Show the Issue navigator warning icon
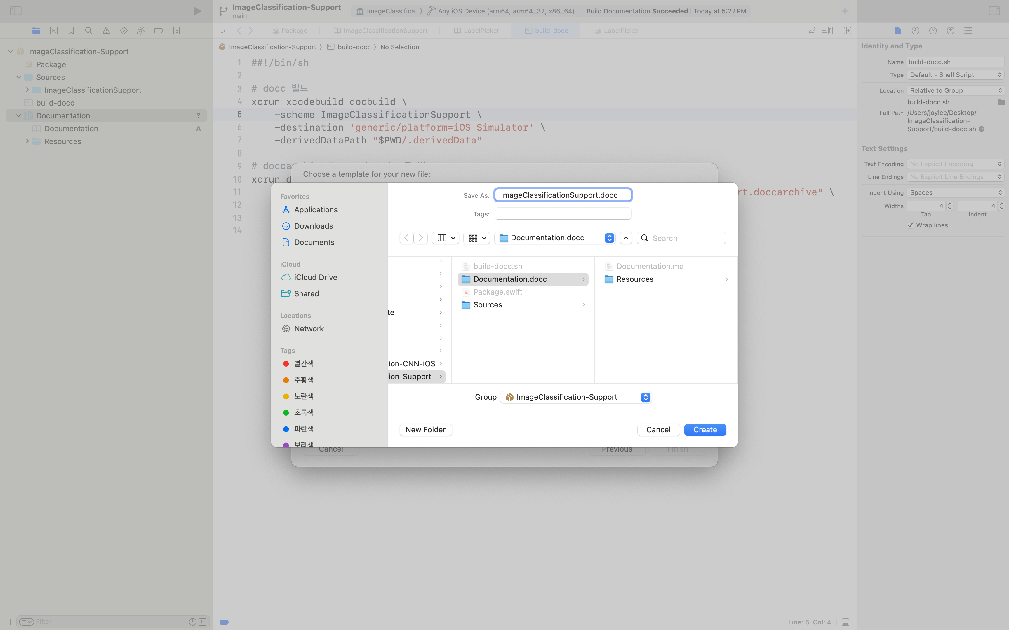This screenshot has width=1009, height=630. pyautogui.click(x=106, y=30)
